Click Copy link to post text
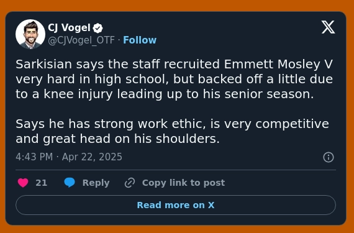This screenshot has width=354, height=233. pyautogui.click(x=183, y=183)
